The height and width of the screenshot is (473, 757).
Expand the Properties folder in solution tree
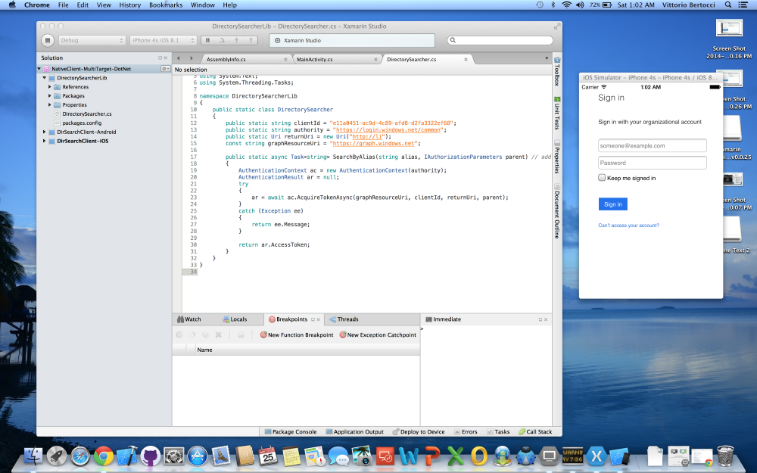tap(49, 104)
